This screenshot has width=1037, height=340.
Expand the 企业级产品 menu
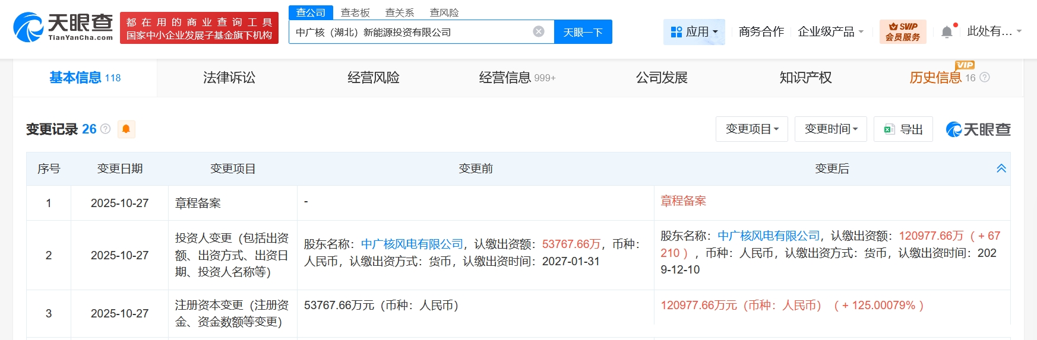point(830,32)
